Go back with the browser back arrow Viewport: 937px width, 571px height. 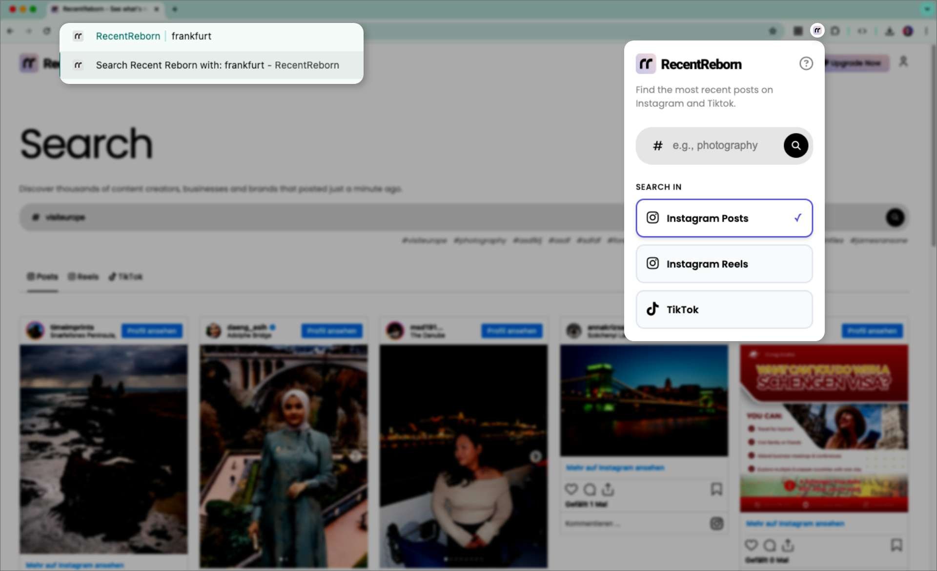pyautogui.click(x=10, y=31)
